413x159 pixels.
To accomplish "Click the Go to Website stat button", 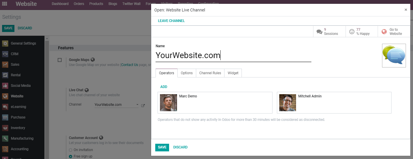I will pos(394,31).
